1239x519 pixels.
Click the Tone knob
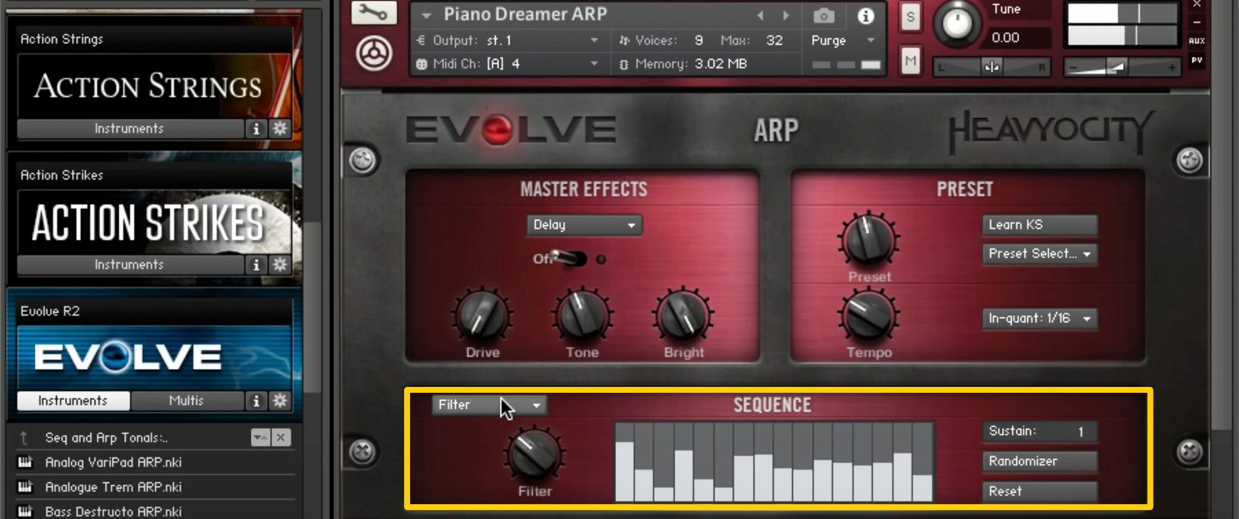pos(582,317)
